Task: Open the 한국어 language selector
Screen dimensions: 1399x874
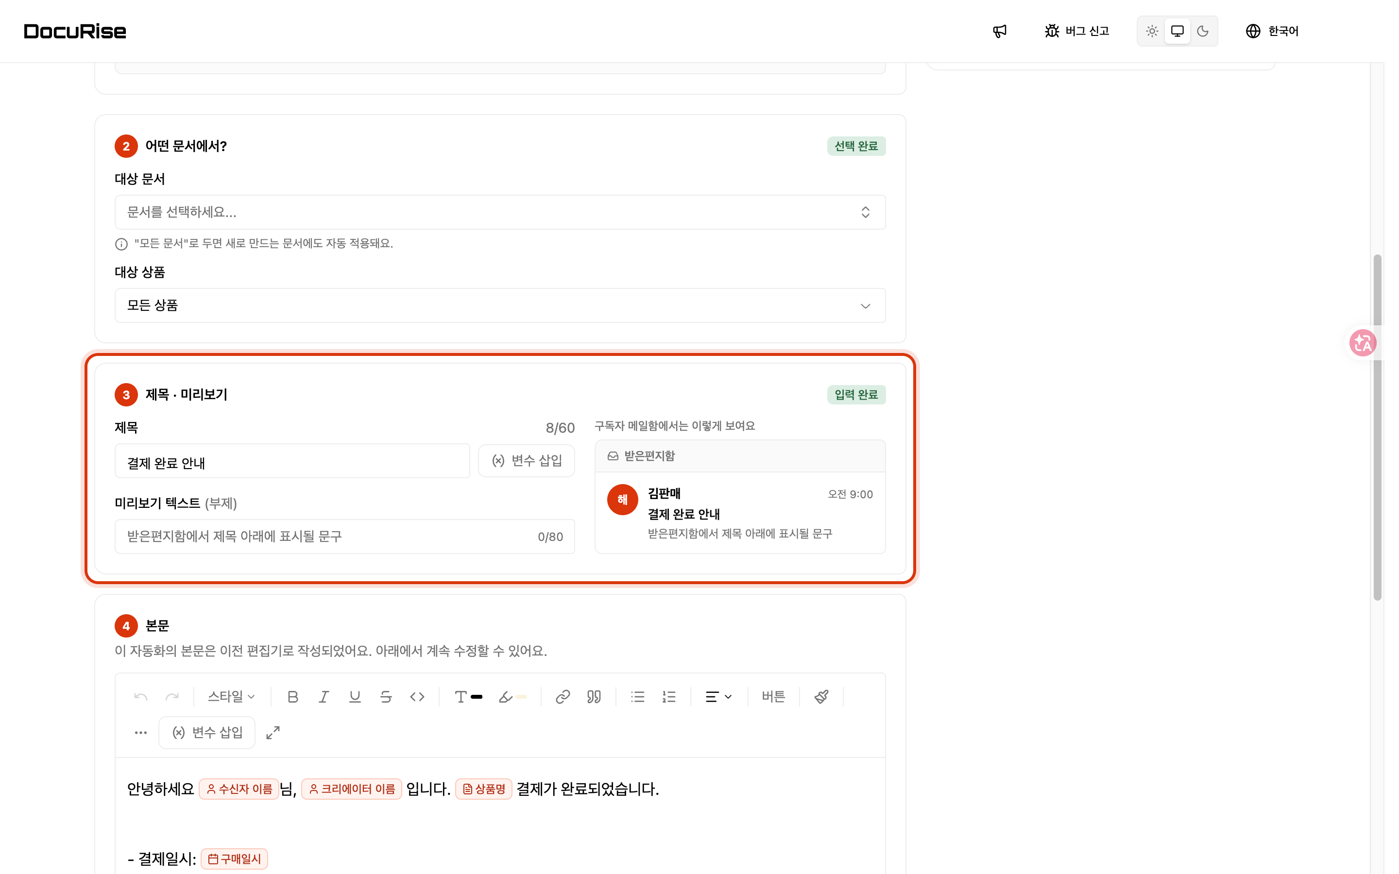Action: tap(1272, 31)
